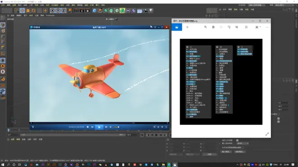Select the spline pen tool
The height and width of the screenshot is (167, 298).
click(x=100, y=11)
